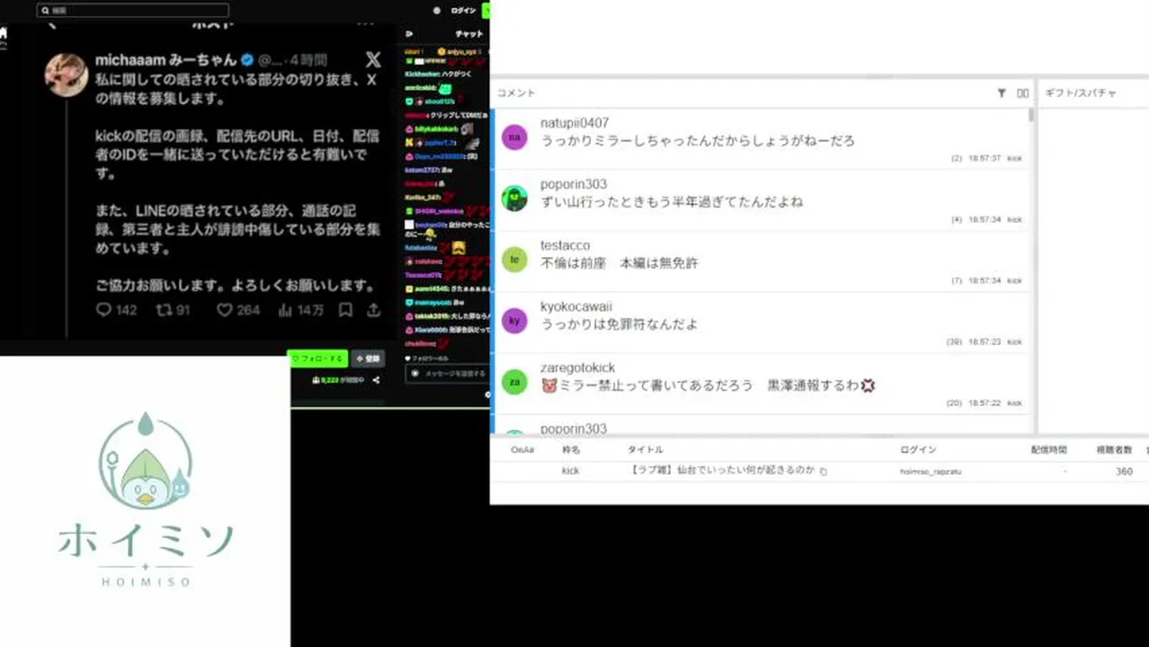Open michaaam profile avatar
The height and width of the screenshot is (647, 1149).
(x=67, y=73)
